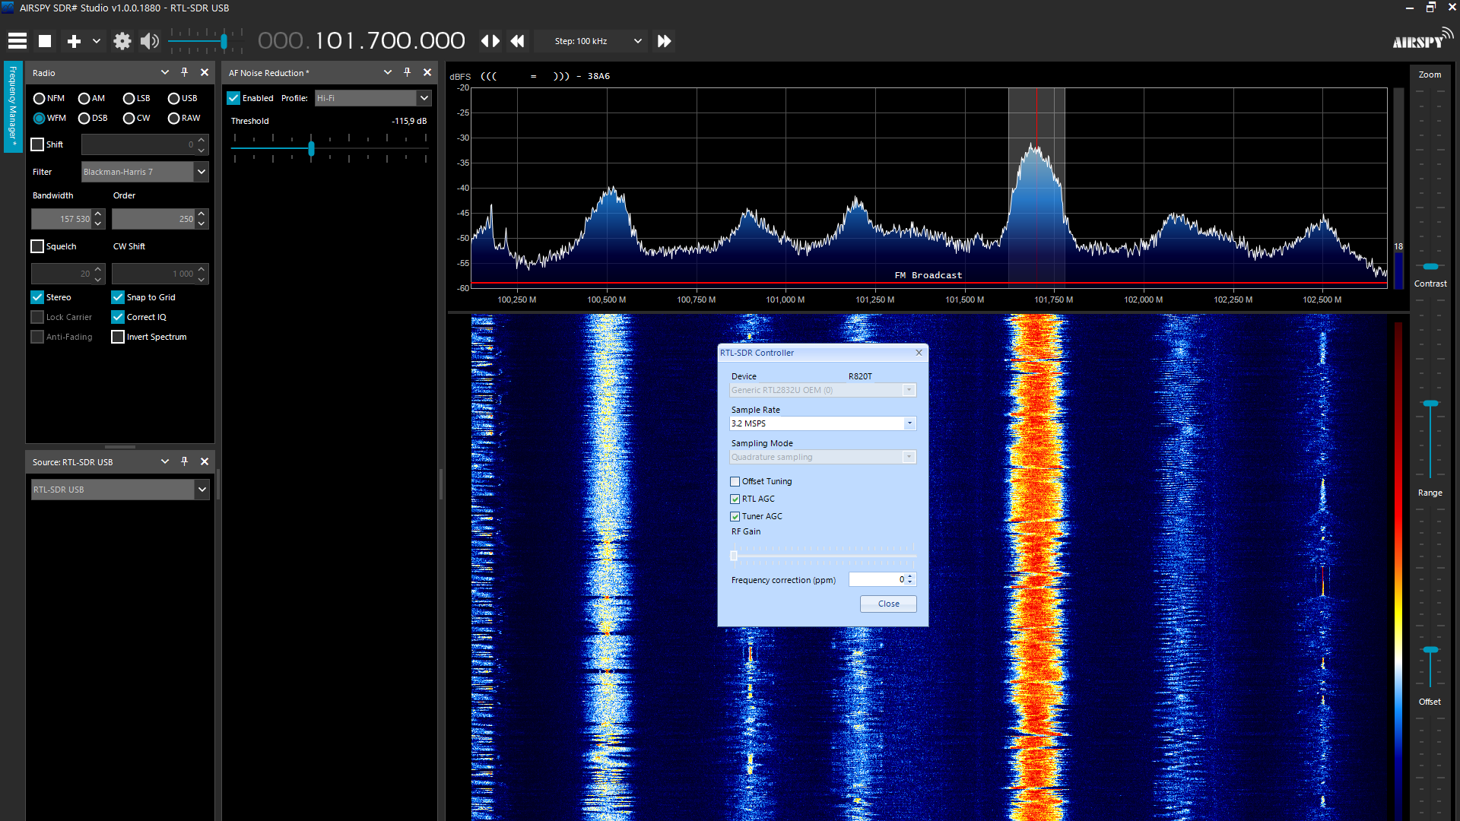Increase the filter Order value

pos(202,214)
